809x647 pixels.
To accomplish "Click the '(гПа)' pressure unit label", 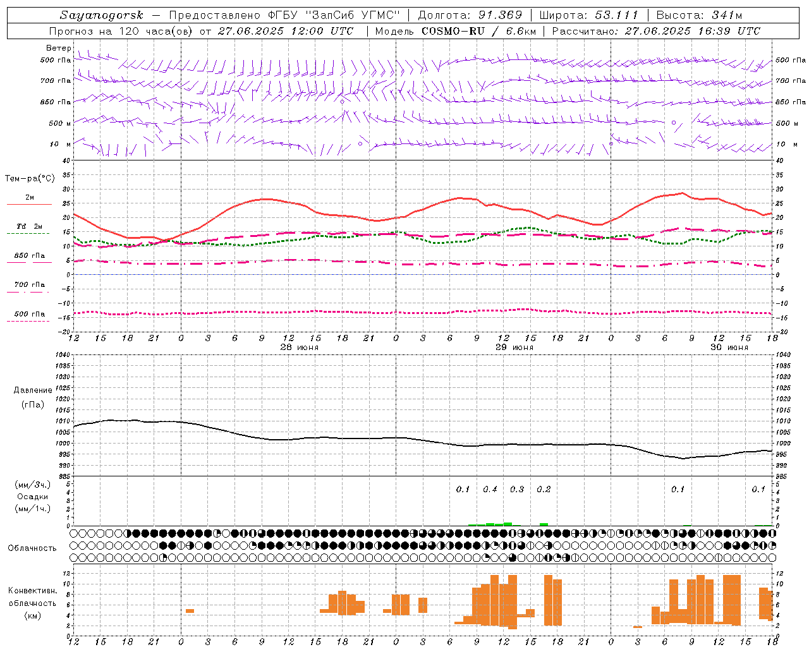I will tap(32, 405).
